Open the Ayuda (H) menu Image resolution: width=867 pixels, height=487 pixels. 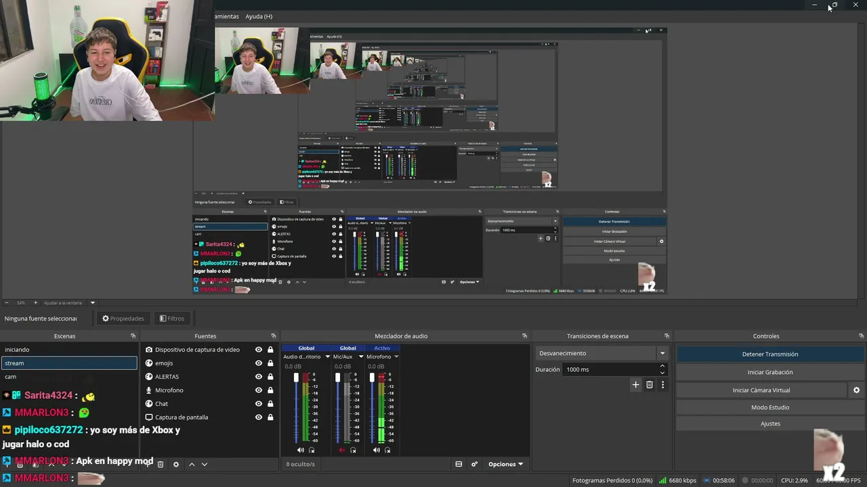tap(259, 16)
